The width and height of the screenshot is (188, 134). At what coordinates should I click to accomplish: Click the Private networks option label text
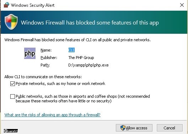click(60, 84)
